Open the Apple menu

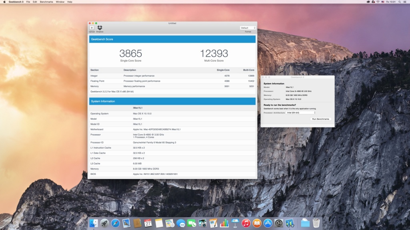point(4,2)
